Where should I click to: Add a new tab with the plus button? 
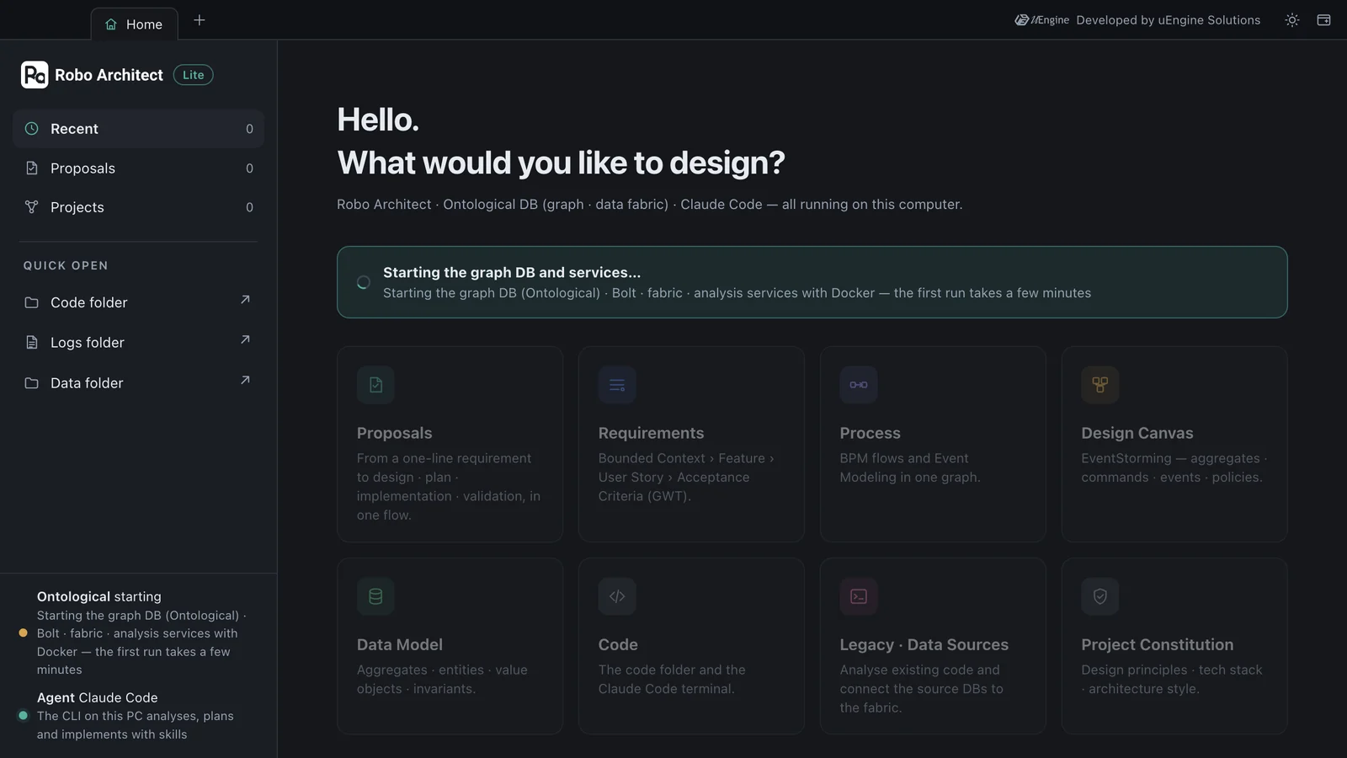tap(200, 20)
